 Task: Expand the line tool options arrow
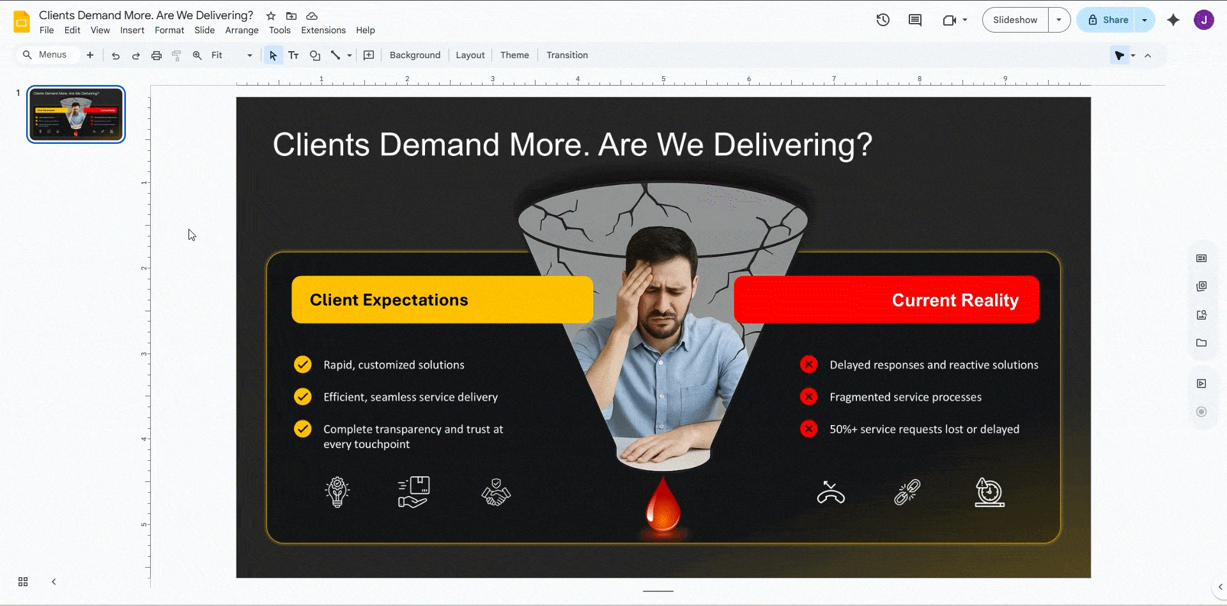click(x=349, y=55)
